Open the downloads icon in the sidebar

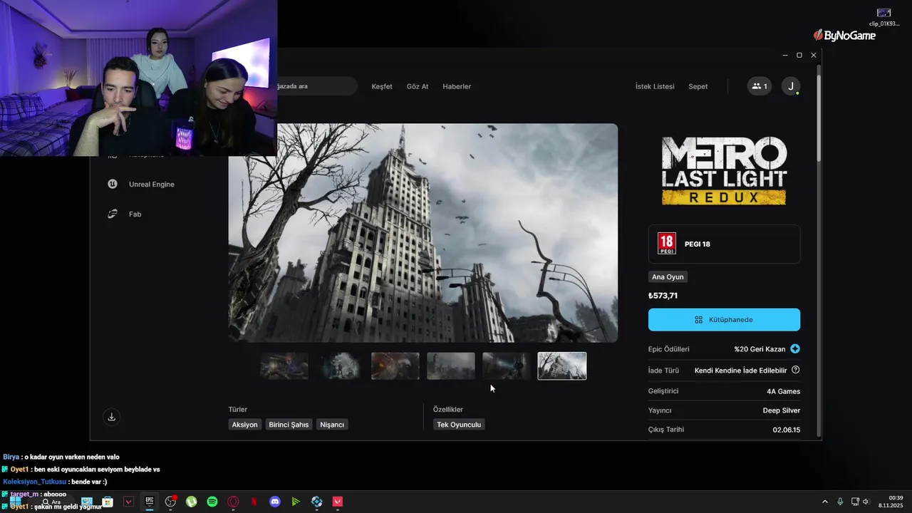coord(111,417)
